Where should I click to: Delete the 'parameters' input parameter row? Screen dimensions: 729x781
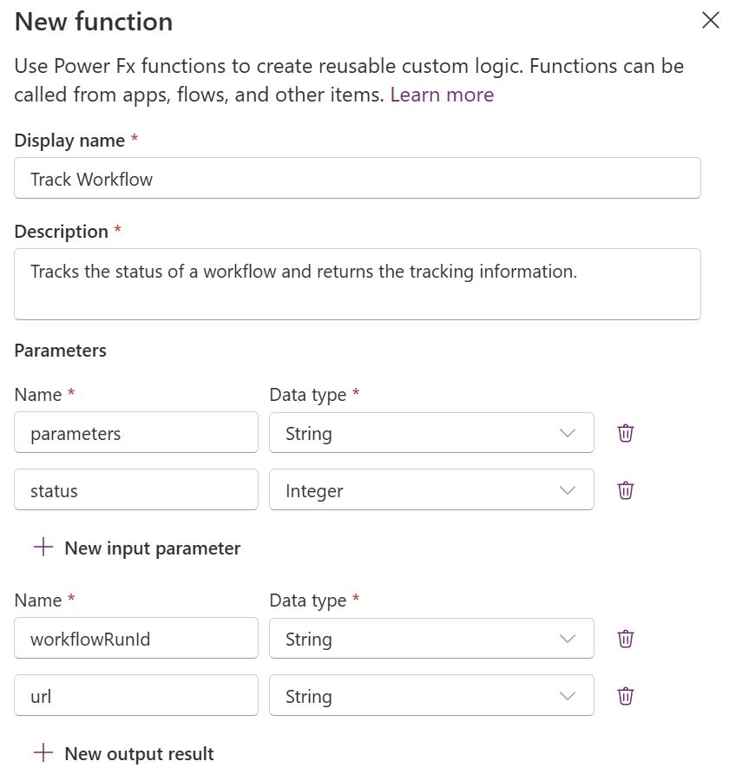tap(626, 433)
